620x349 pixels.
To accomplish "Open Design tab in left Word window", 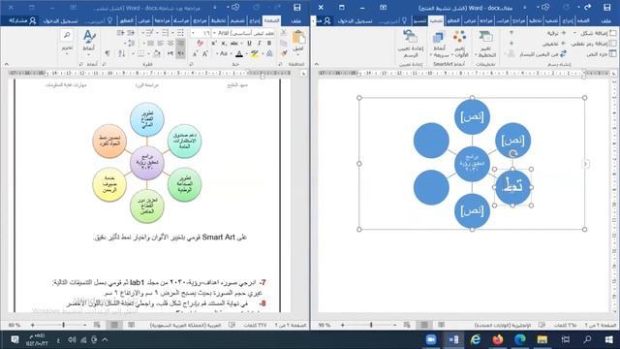I will coord(237,20).
